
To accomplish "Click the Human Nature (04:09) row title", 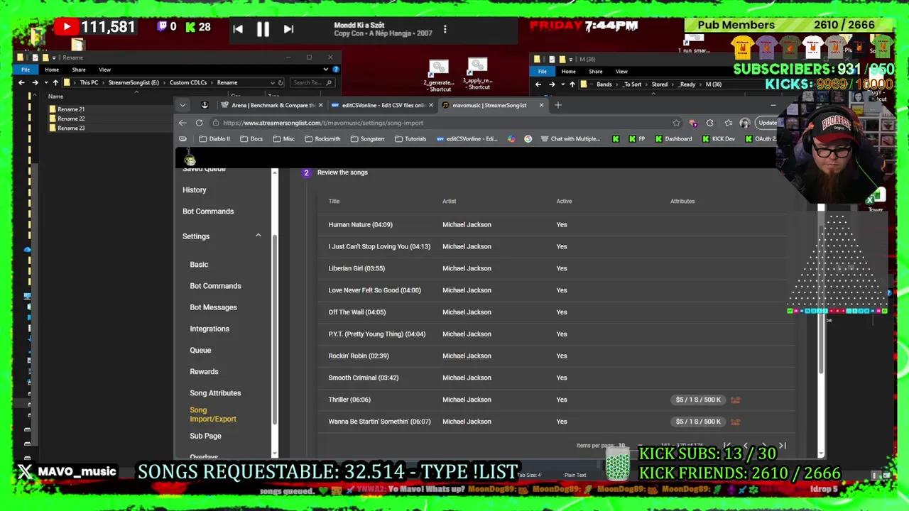I will [360, 224].
